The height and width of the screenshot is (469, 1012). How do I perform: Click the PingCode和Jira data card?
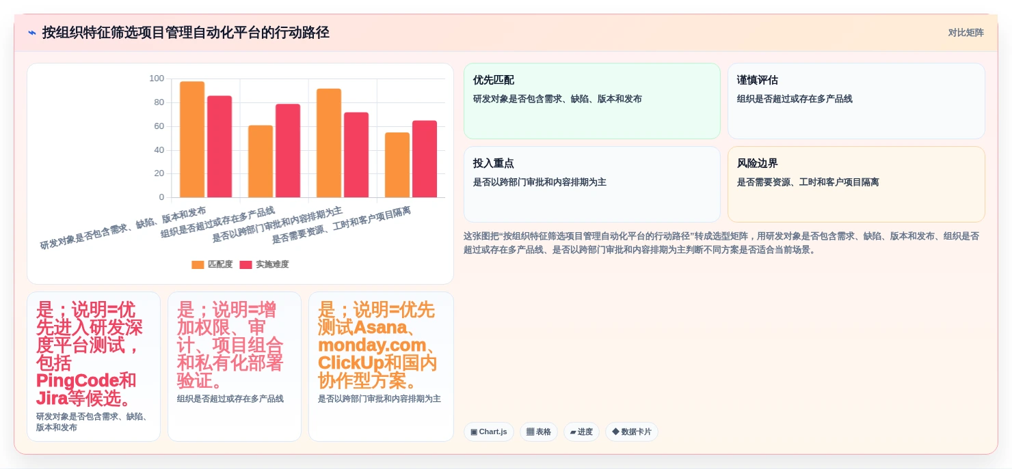tap(94, 367)
